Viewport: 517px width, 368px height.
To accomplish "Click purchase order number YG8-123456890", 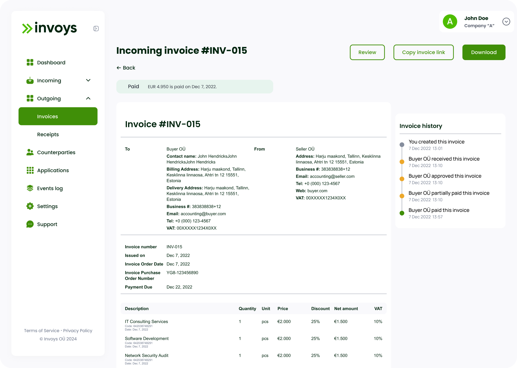I will coord(182,273).
